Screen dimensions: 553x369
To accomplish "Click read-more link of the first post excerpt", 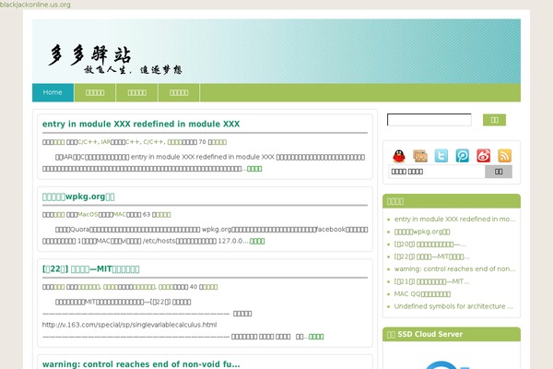I will [254, 169].
